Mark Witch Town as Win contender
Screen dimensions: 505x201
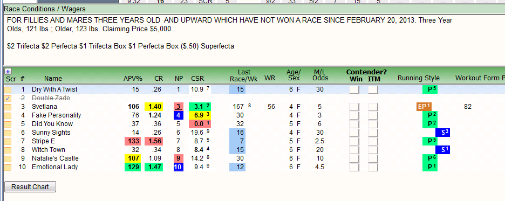[354, 150]
